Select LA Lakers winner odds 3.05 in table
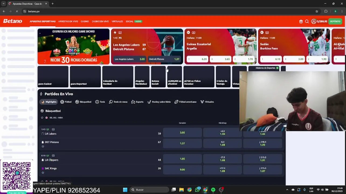The width and height of the screenshot is (346, 194). tap(182, 133)
